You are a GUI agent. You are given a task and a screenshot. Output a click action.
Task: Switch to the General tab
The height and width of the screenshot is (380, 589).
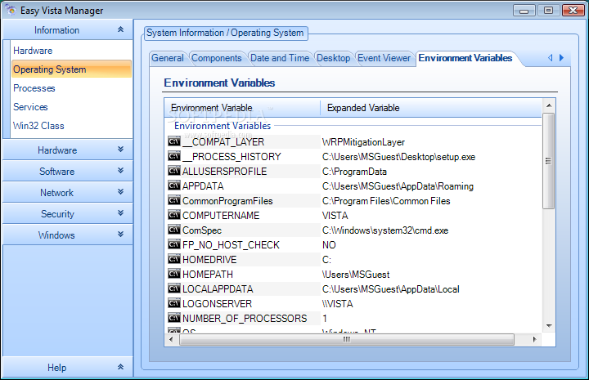[168, 58]
